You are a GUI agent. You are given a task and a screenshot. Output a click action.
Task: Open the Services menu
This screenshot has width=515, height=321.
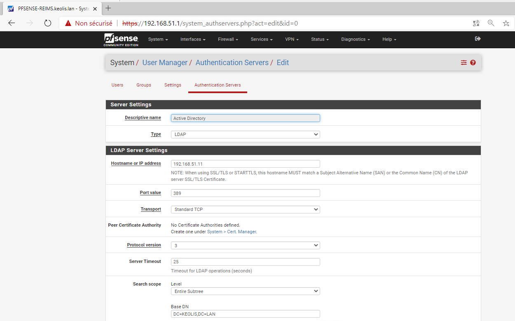tap(262, 40)
